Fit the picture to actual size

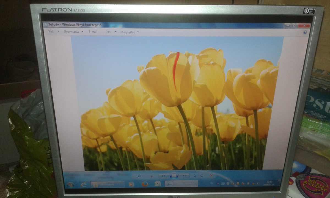[x=152, y=175]
